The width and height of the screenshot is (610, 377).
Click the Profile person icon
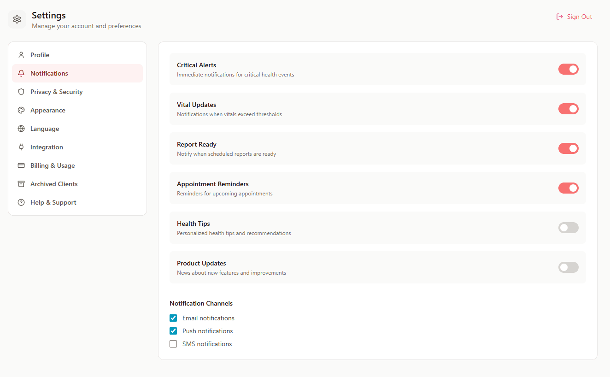pyautogui.click(x=21, y=55)
